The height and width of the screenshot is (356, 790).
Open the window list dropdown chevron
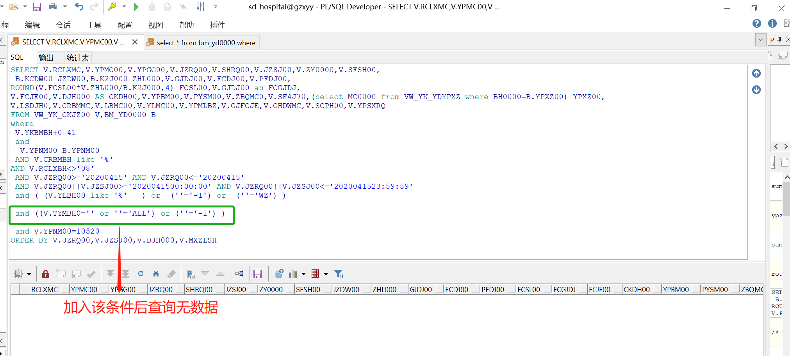click(x=761, y=40)
